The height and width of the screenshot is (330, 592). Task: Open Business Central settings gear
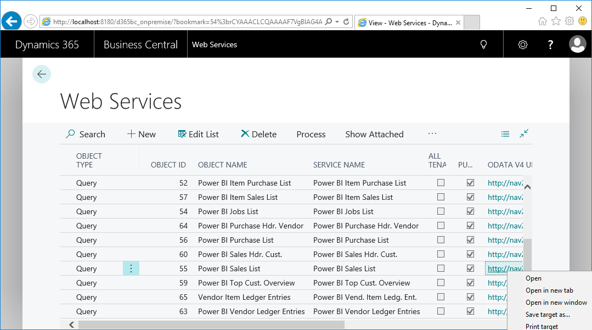[522, 44]
